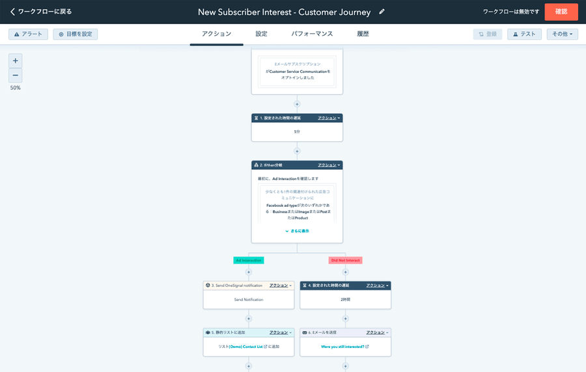The width and height of the screenshot is (586, 372).
Task: Open the 履歴 tab
Action: [363, 34]
